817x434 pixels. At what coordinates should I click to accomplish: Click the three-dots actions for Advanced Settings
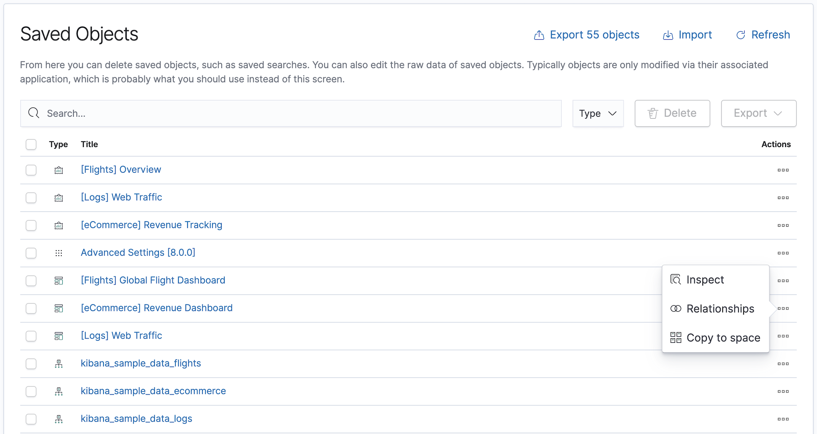click(x=783, y=253)
